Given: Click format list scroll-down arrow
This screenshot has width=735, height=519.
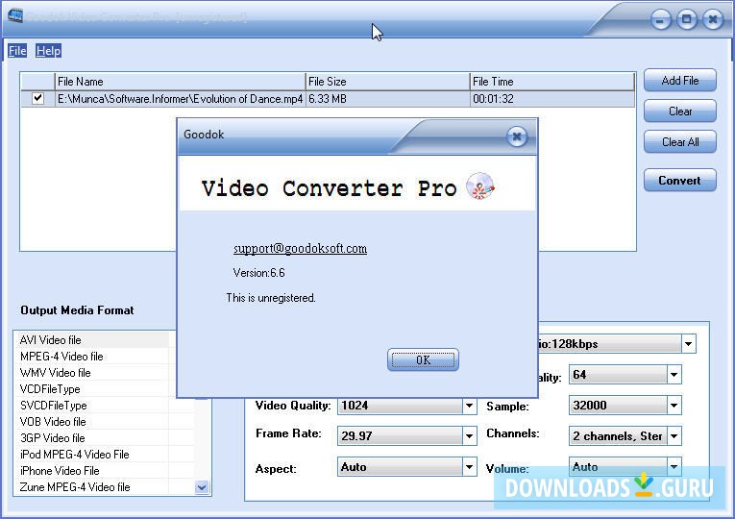Looking at the screenshot, I should coord(202,487).
